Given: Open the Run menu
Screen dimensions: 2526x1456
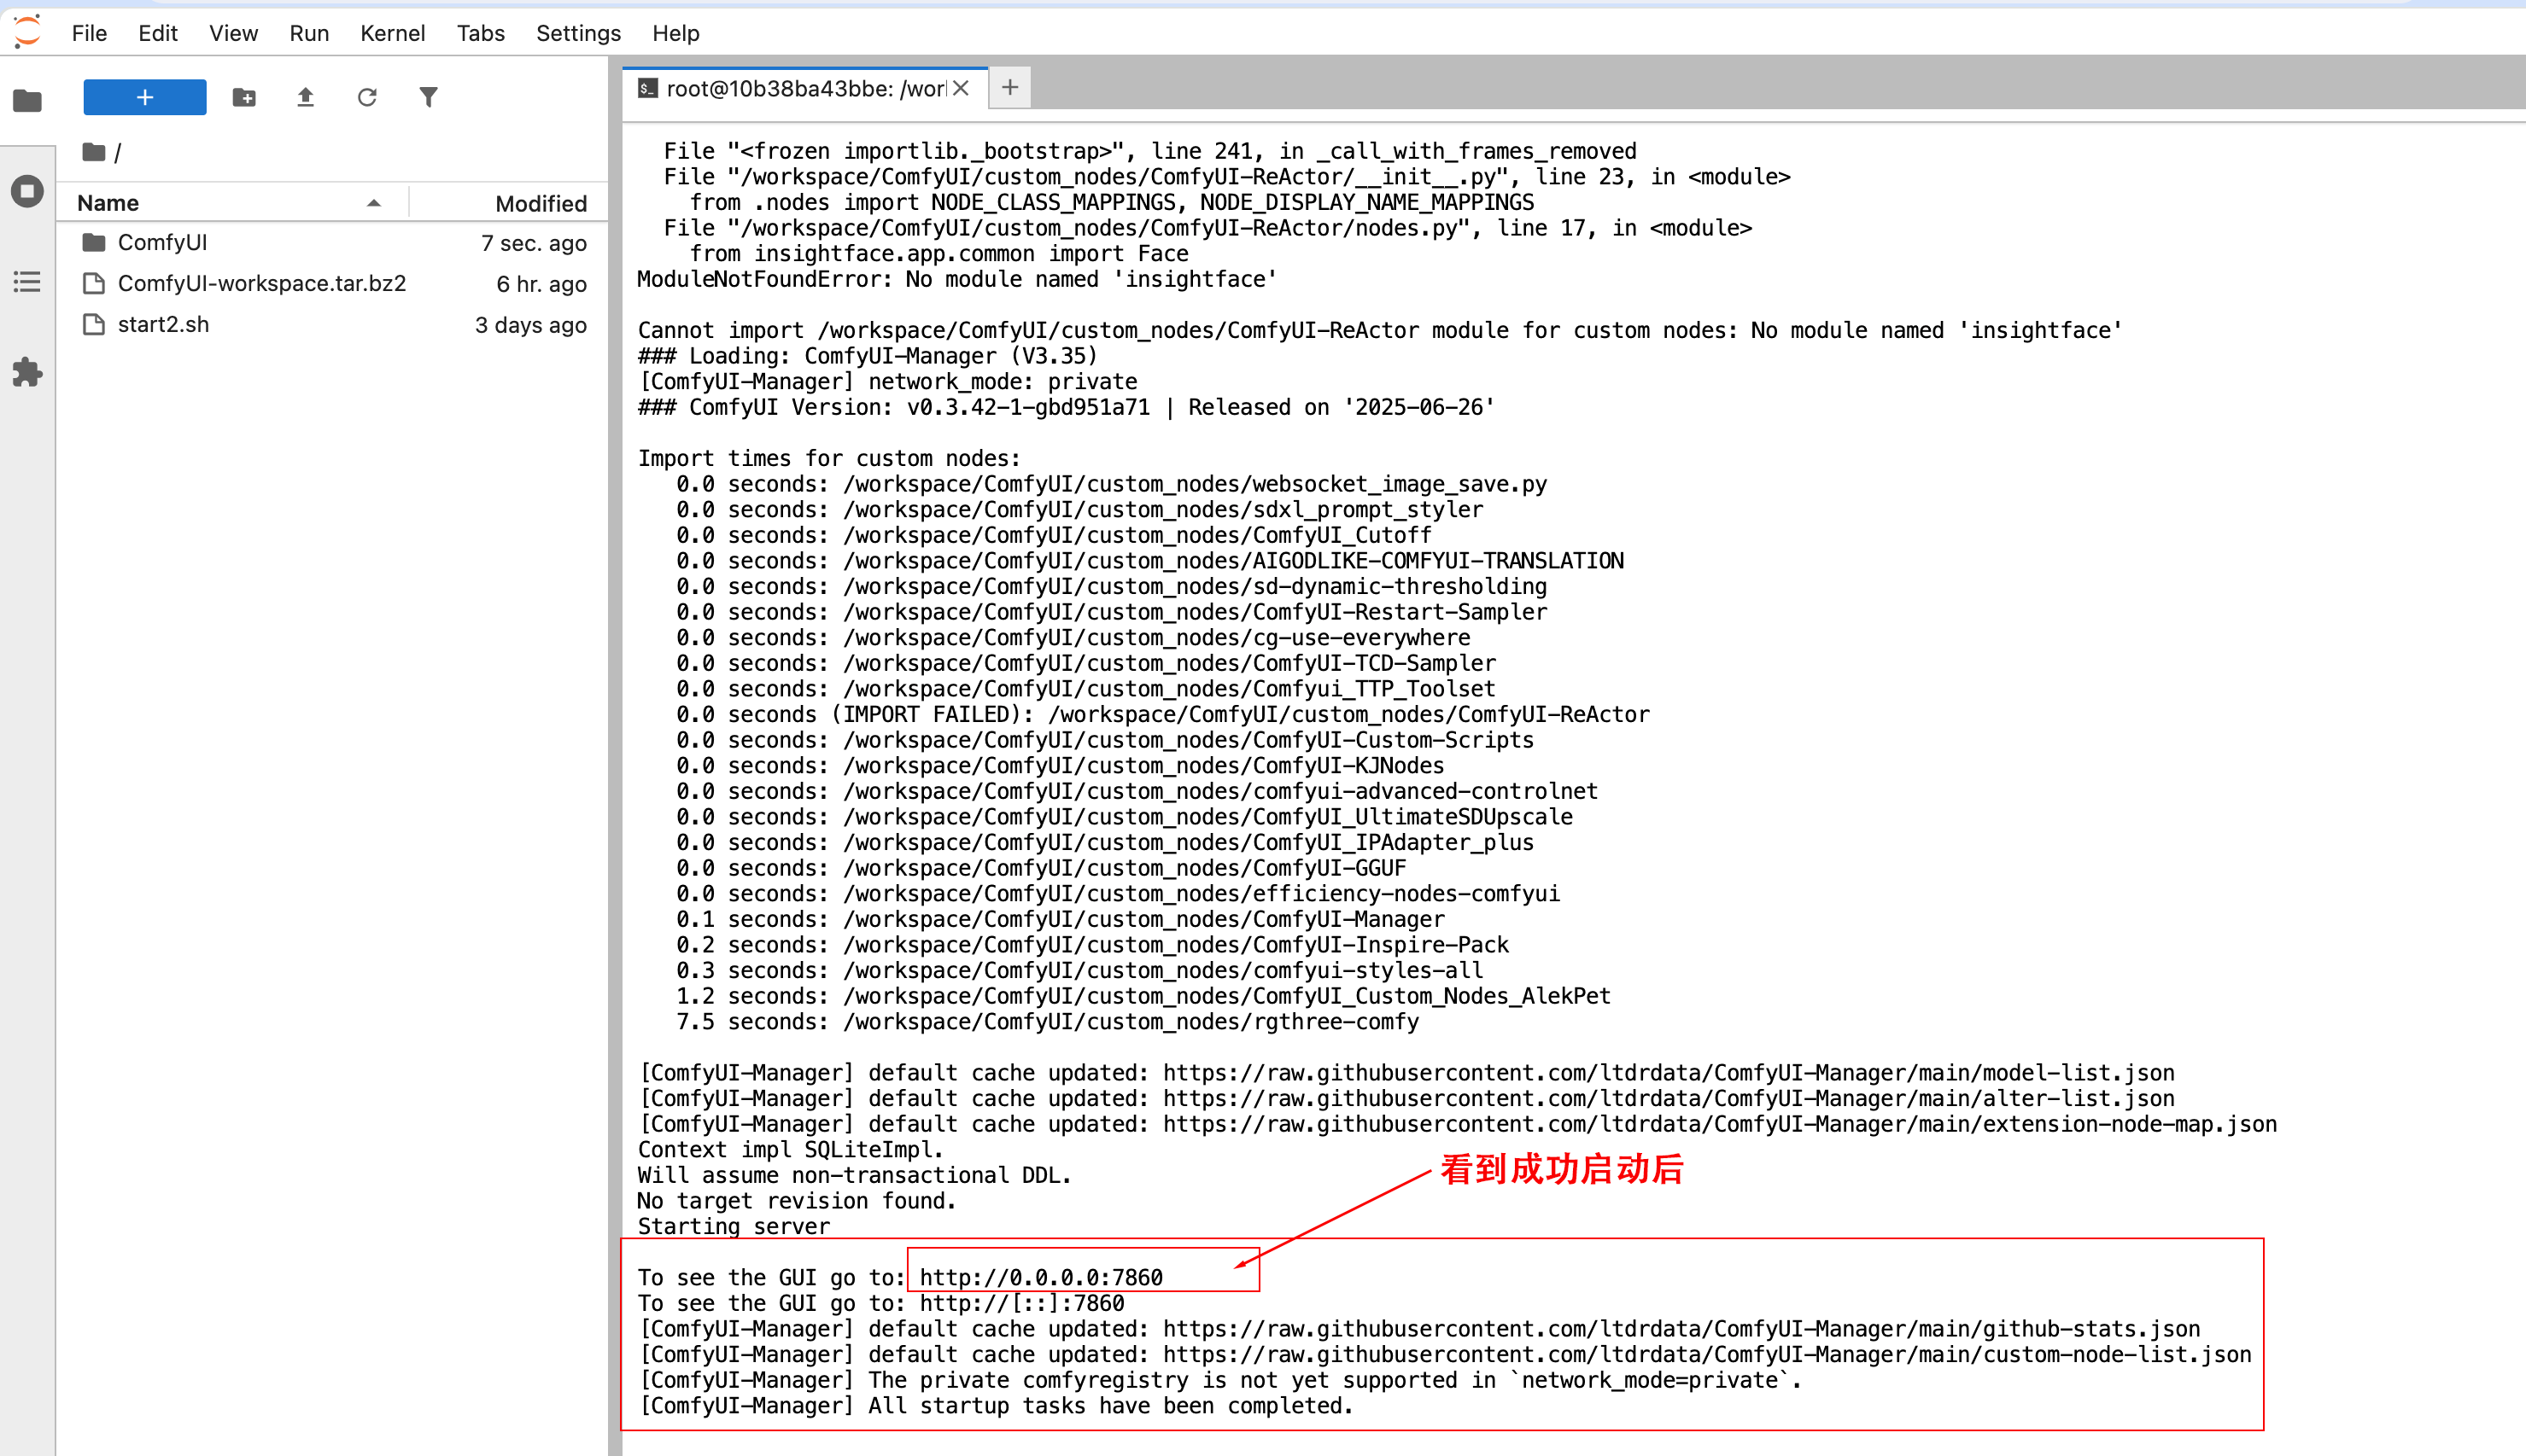Looking at the screenshot, I should 309,33.
